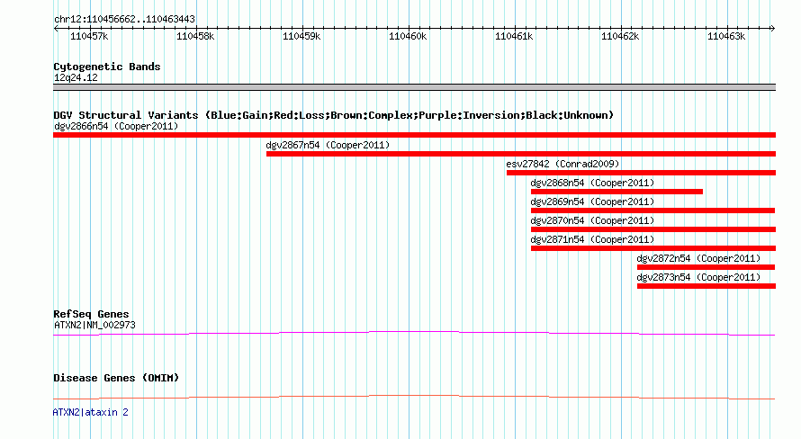Open the ATXN2|ataxin 2 OMIM link
This screenshot has width=801, height=439.
pos(90,412)
